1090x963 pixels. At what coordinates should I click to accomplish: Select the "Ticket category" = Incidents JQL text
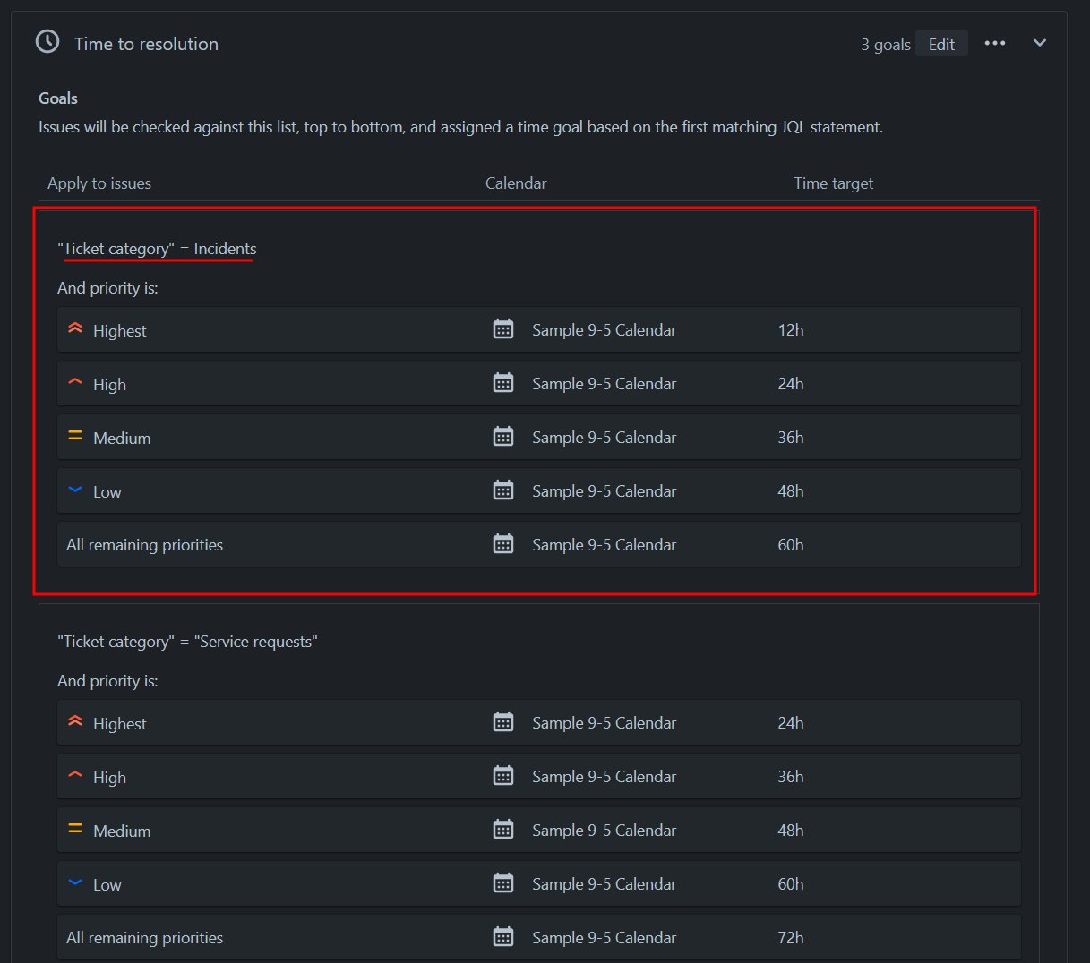point(157,249)
